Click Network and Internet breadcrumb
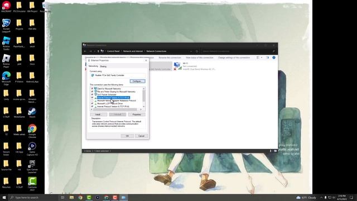Image resolution: width=357 pixels, height=201 pixels. (133, 51)
